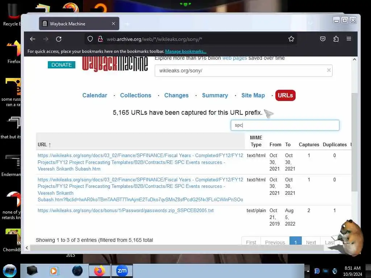Open the Extensions puzzle icon

coord(336,39)
